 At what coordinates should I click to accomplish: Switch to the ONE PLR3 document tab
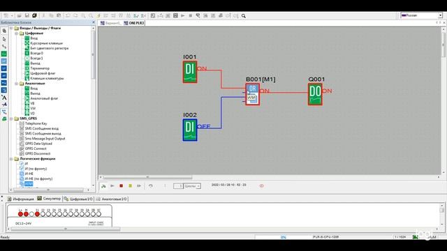134,23
